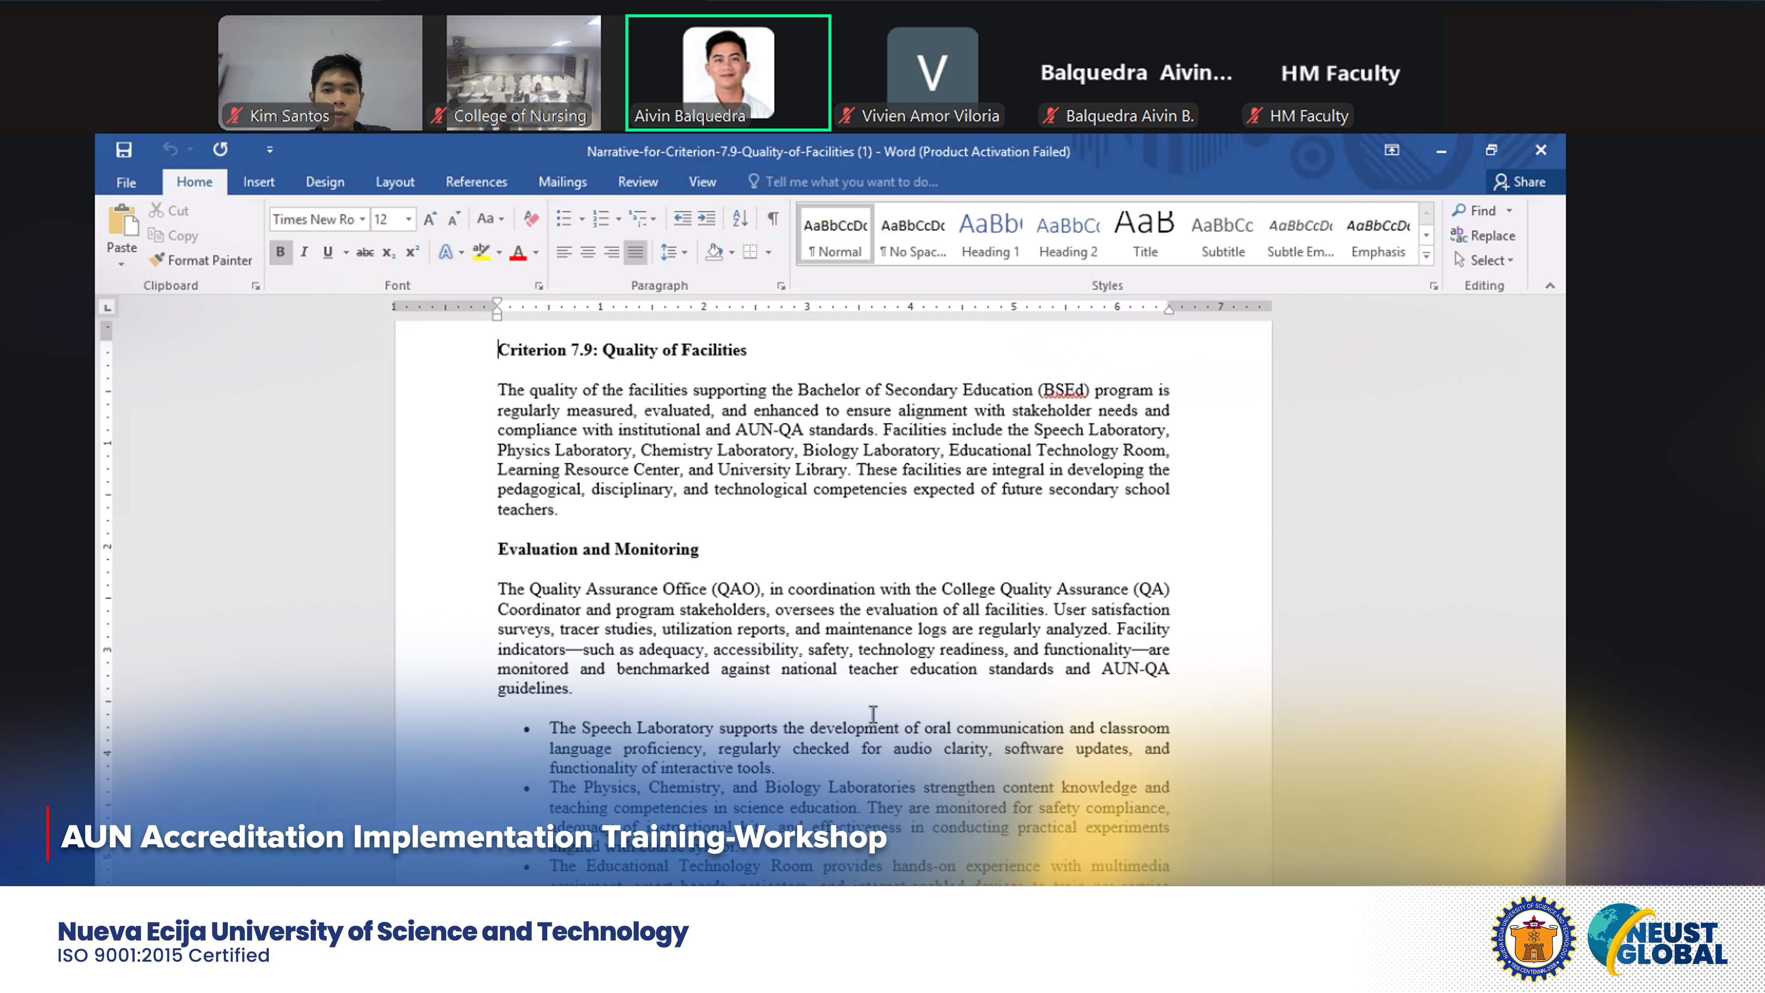Open the Change Case Aa menu
The width and height of the screenshot is (1765, 993).
(x=490, y=218)
